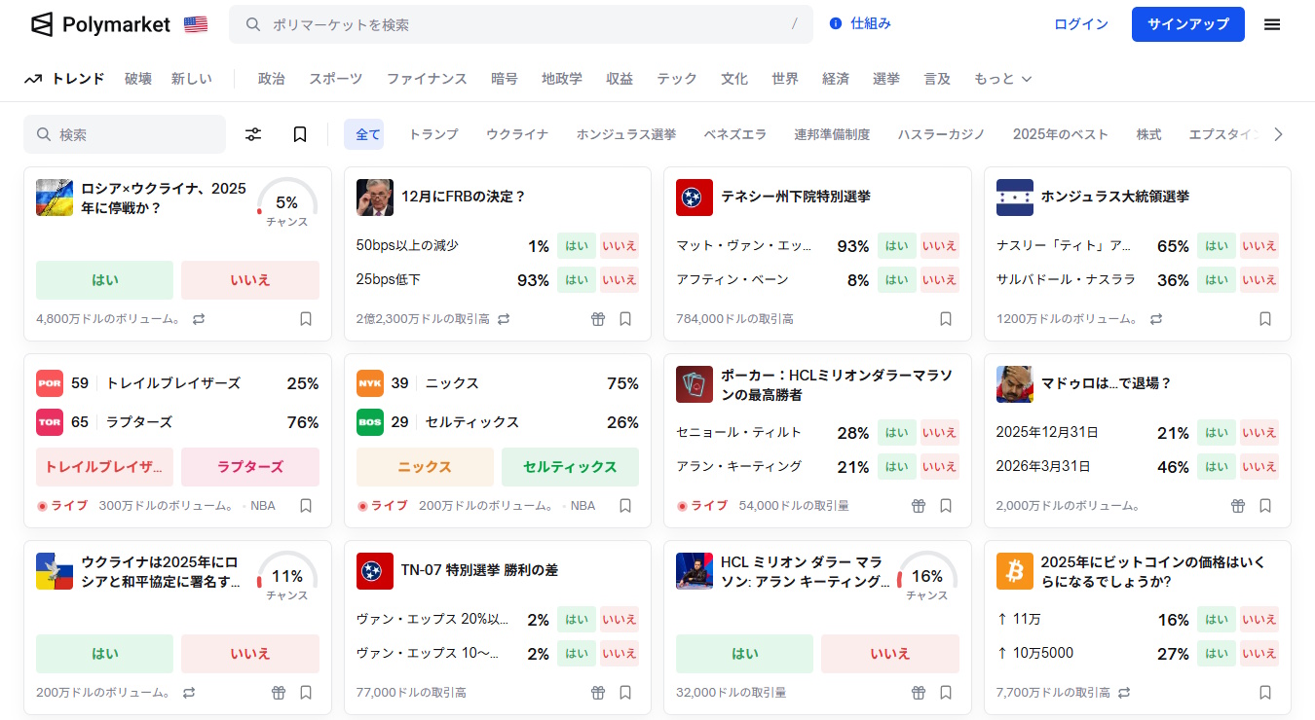Open the filter sliders icon
1315x720 pixels.
tap(253, 134)
